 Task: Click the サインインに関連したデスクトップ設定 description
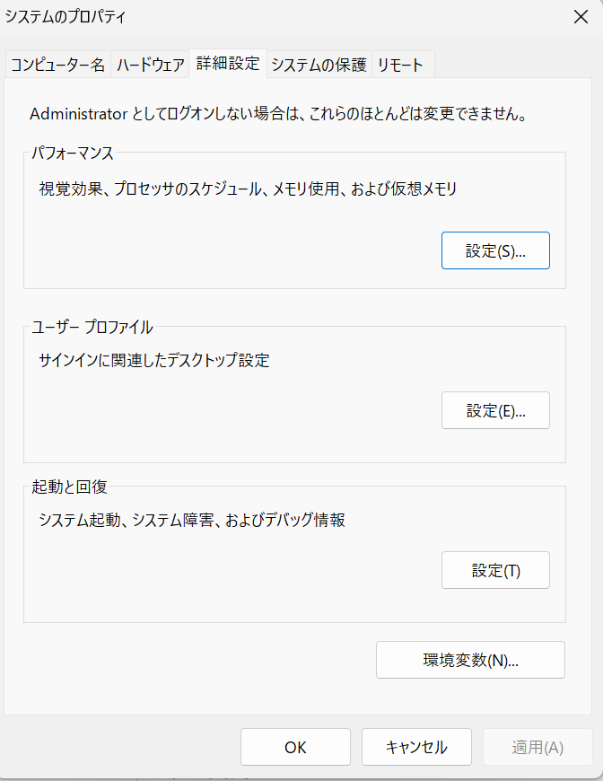coord(153,361)
